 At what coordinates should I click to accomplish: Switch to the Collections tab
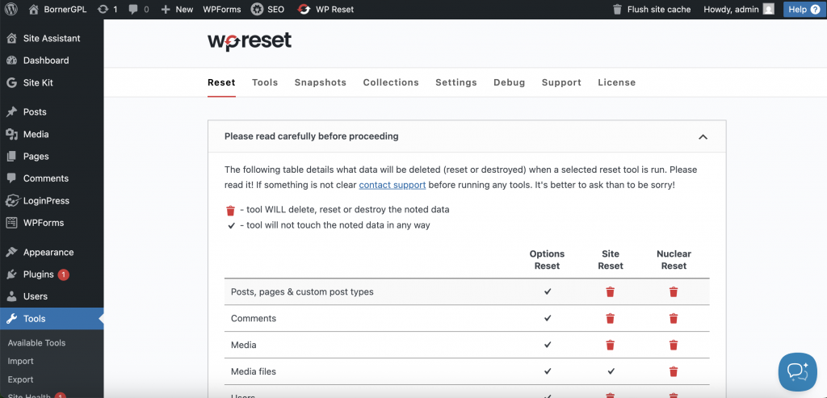(x=391, y=82)
